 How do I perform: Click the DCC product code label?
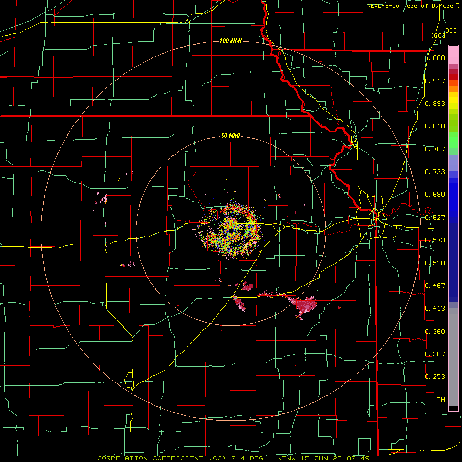point(451,31)
